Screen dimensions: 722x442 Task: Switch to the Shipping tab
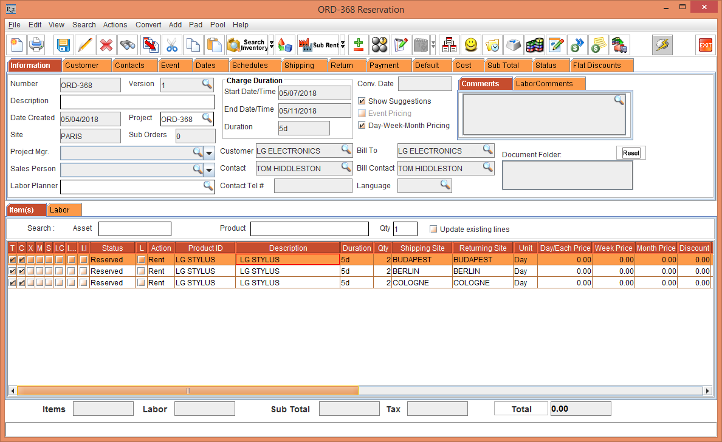(x=299, y=66)
